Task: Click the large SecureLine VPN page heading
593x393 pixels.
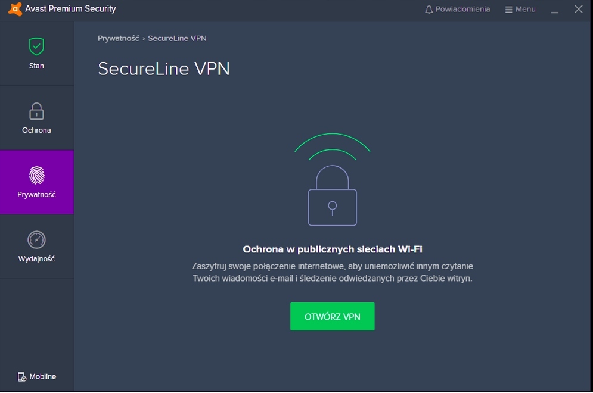Action: [x=164, y=69]
